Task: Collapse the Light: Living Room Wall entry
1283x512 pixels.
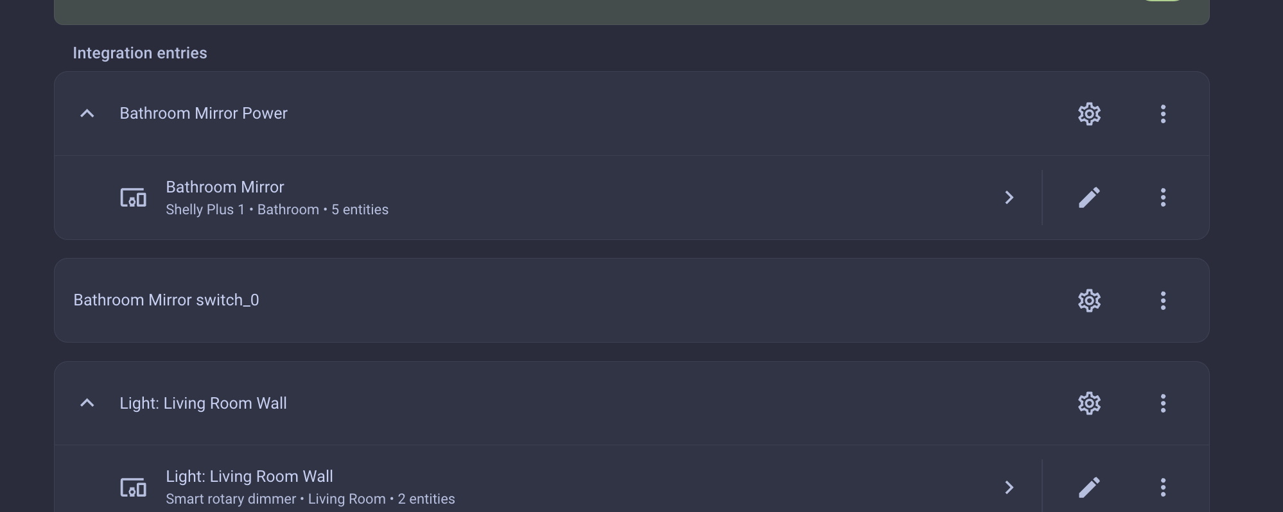Action: pos(87,404)
